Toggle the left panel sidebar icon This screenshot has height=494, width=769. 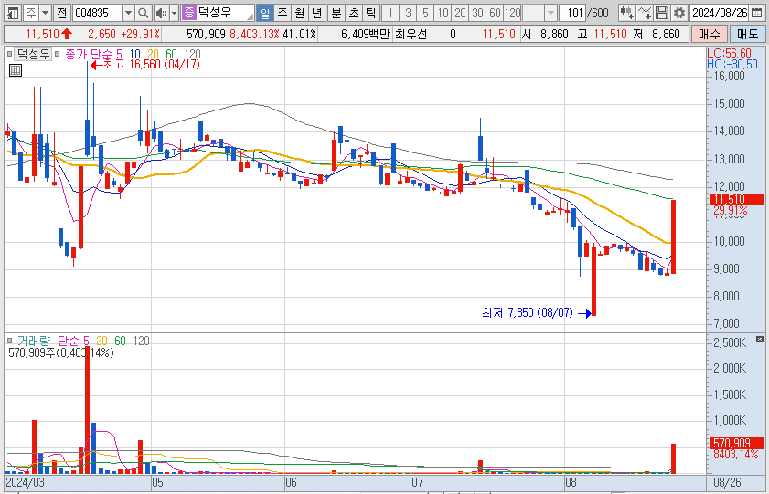point(13,13)
